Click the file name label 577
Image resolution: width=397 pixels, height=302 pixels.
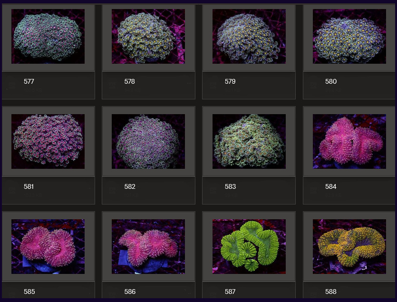click(x=29, y=81)
